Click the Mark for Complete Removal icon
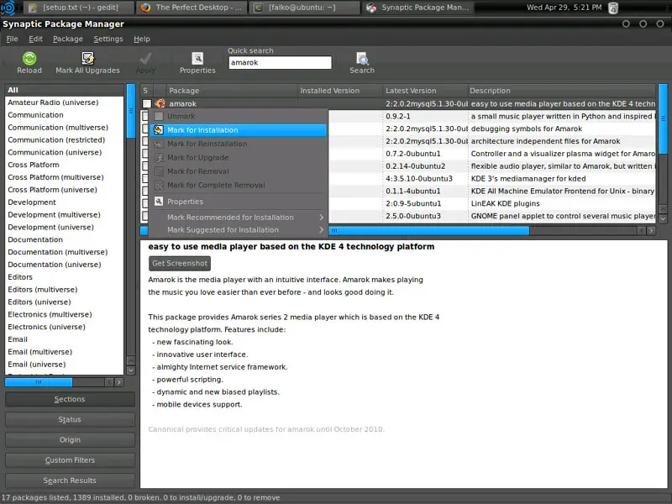Image resolution: width=672 pixels, height=504 pixels. click(159, 185)
